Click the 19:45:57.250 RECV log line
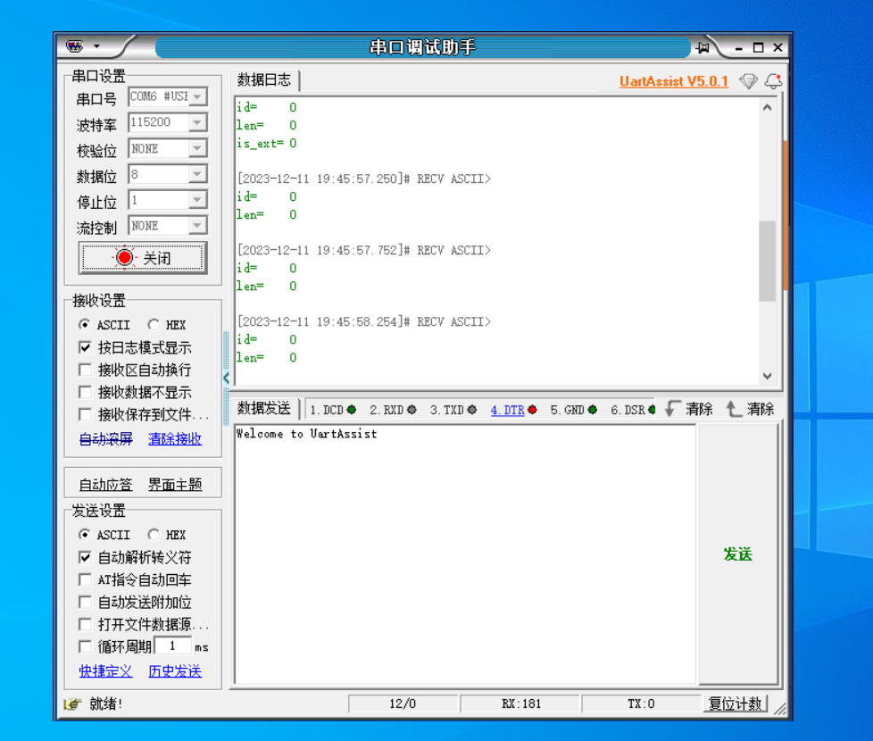Screen dimensions: 873x741 click(364, 179)
